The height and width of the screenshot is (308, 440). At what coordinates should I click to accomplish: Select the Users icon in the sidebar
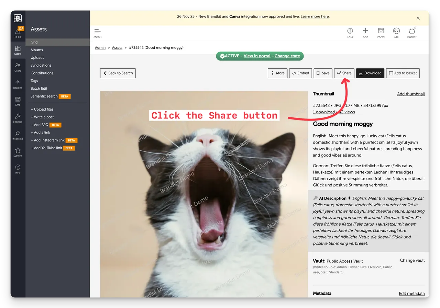click(x=18, y=67)
